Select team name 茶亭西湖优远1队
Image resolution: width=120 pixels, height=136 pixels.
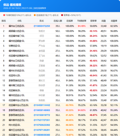(x=16, y=81)
